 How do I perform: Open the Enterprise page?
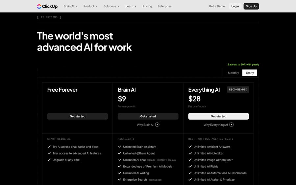(x=165, y=6)
